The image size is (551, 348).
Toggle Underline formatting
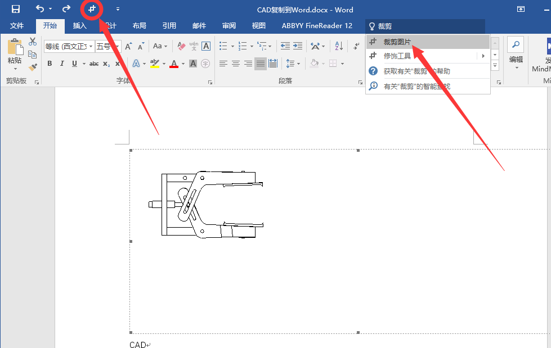pyautogui.click(x=74, y=64)
